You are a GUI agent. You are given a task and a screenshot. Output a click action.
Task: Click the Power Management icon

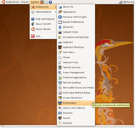tap(60, 72)
